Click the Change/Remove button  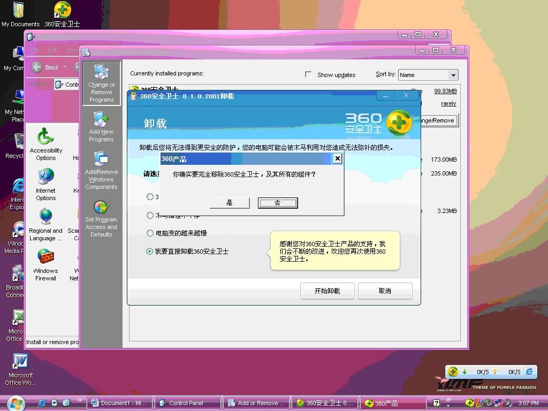pyautogui.click(x=439, y=120)
